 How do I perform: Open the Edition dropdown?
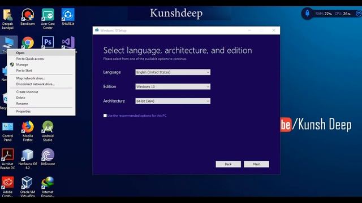tap(173, 86)
